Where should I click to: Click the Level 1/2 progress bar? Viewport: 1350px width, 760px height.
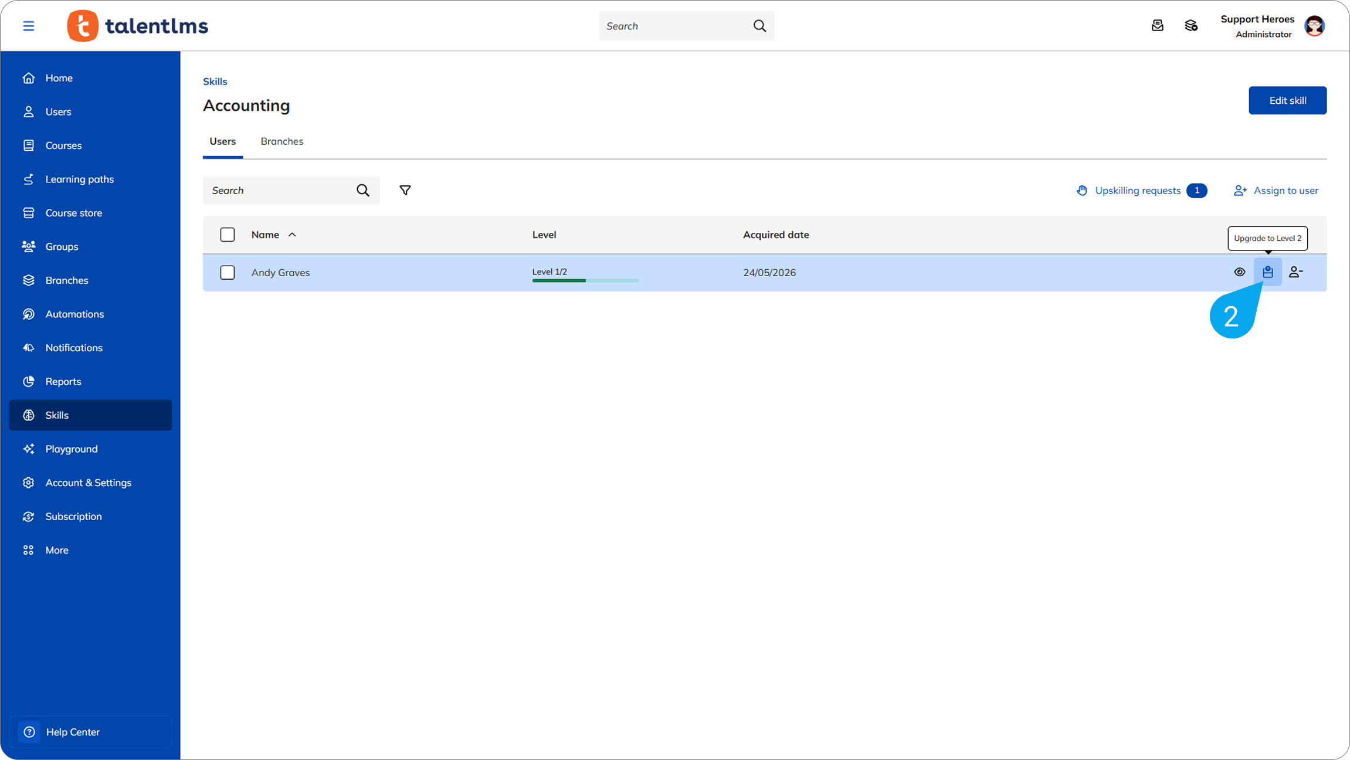(x=585, y=280)
